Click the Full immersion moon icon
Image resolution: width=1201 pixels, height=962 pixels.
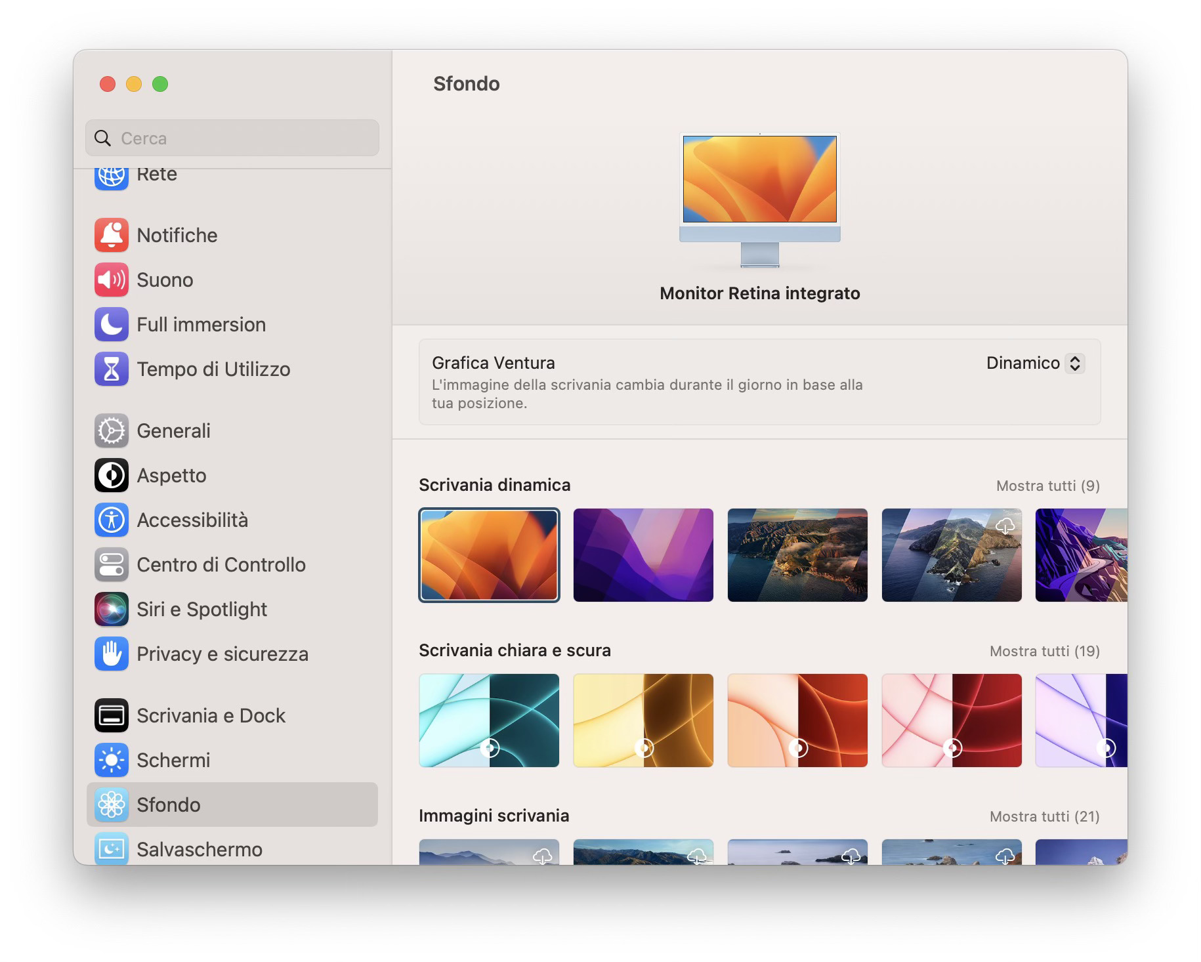tap(111, 324)
